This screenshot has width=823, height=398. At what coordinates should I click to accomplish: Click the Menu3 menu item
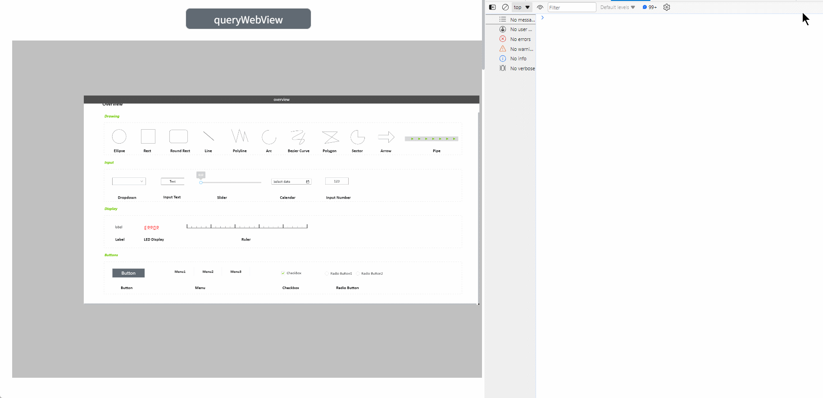tap(236, 272)
